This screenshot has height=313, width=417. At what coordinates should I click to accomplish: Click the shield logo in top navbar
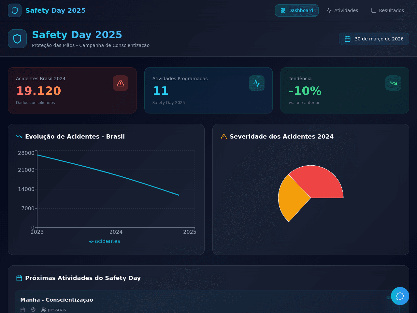pos(15,10)
